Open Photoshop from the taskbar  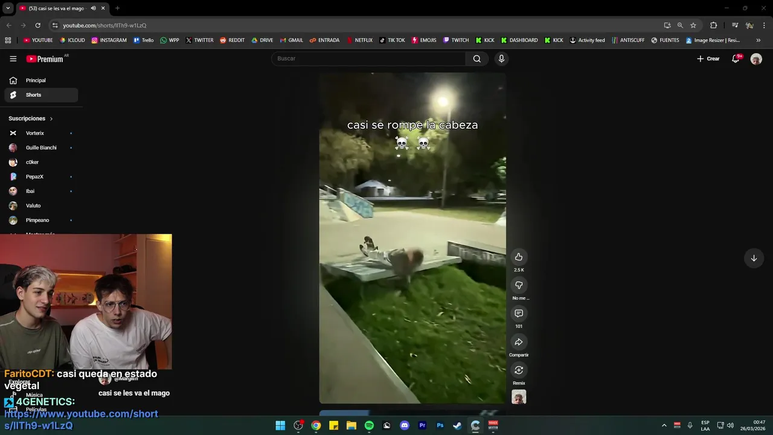pyautogui.click(x=440, y=425)
